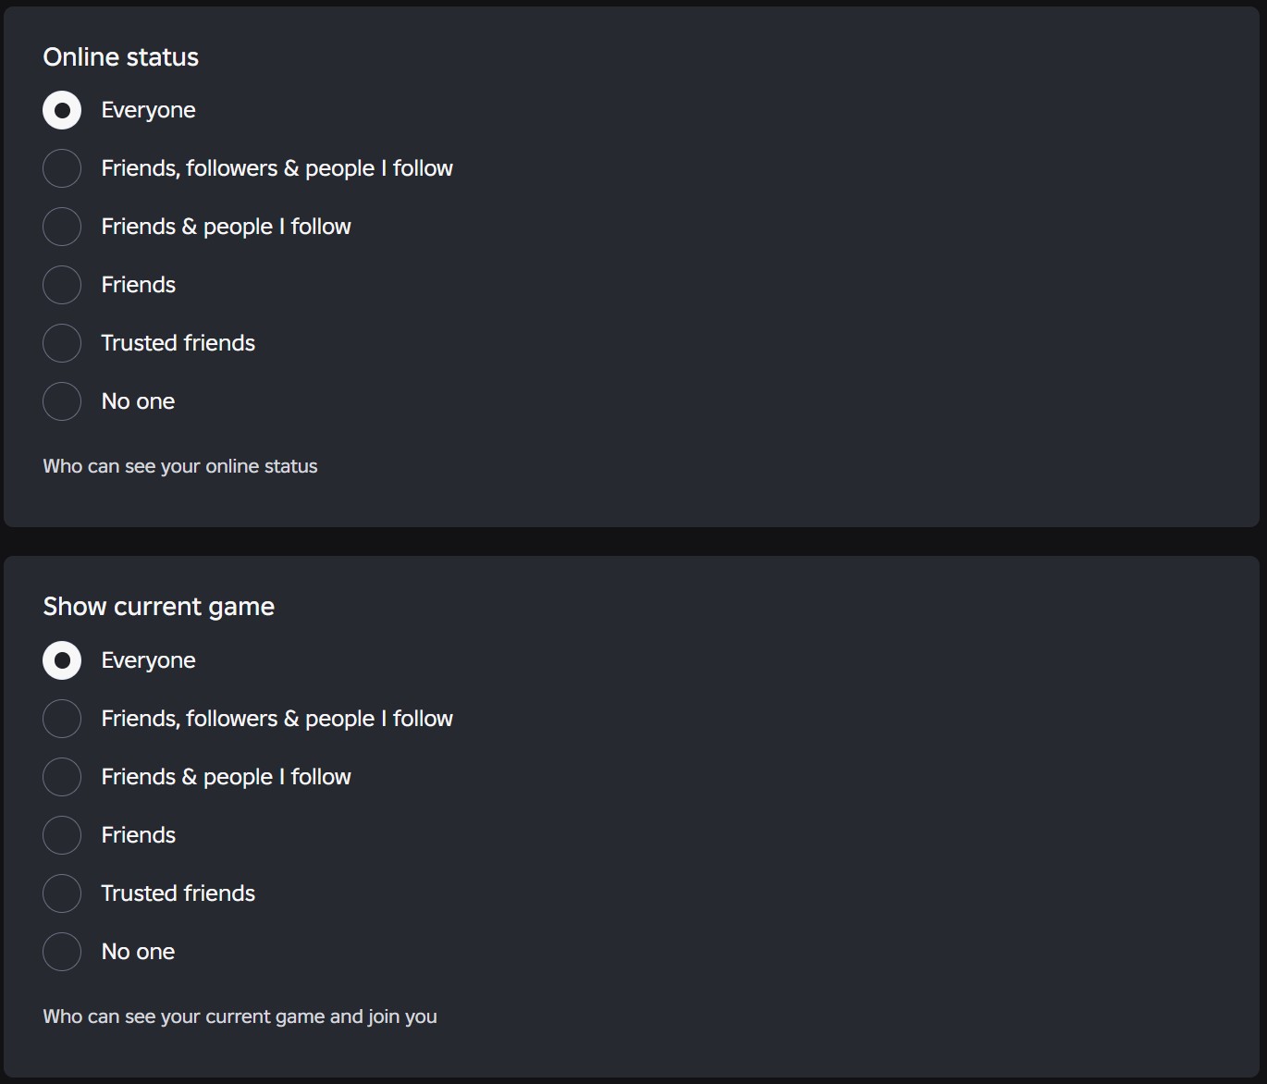1267x1084 pixels.
Task: Click the 'Show current game' section heading
Action: 159,607
